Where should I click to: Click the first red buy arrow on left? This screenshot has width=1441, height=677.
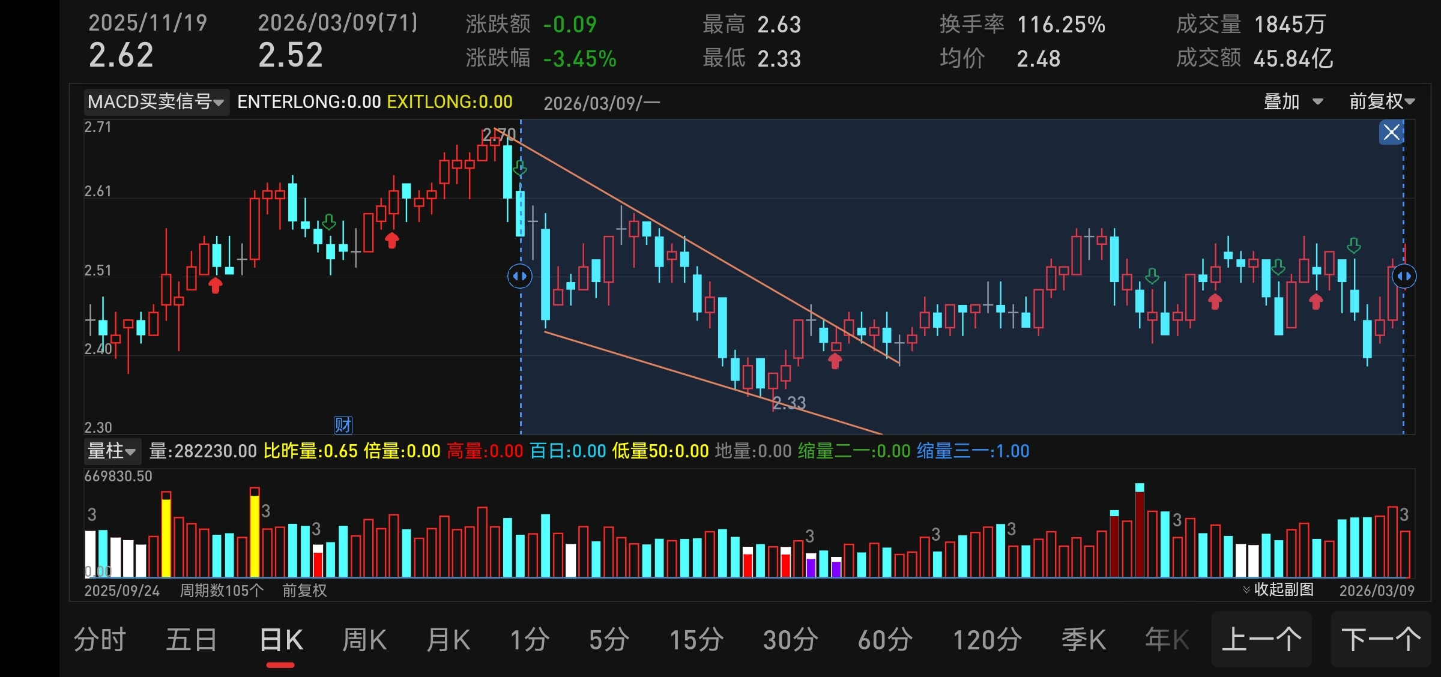tap(215, 285)
